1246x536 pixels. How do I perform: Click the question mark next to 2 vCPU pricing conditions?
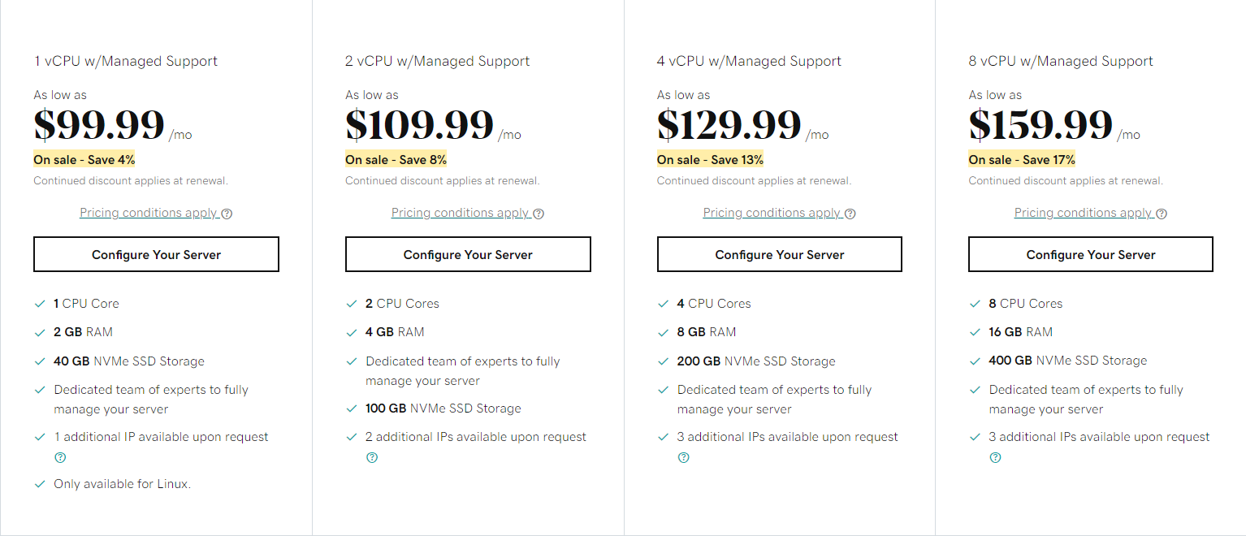538,213
